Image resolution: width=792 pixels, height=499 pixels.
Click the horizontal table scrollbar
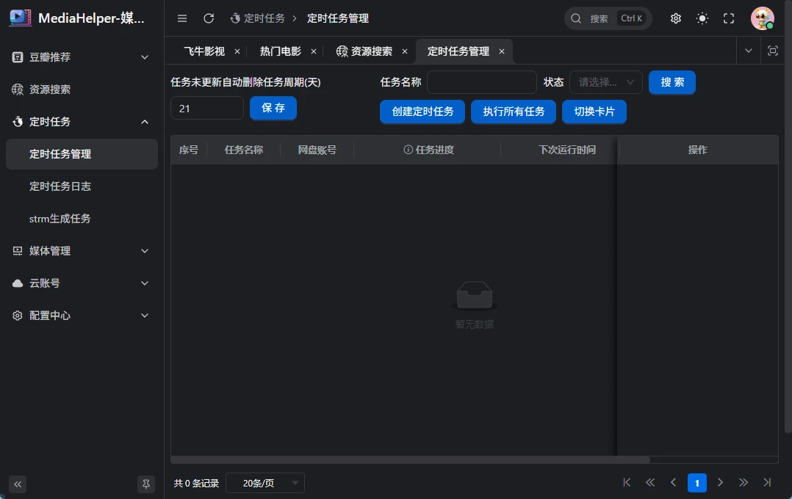(x=410, y=460)
